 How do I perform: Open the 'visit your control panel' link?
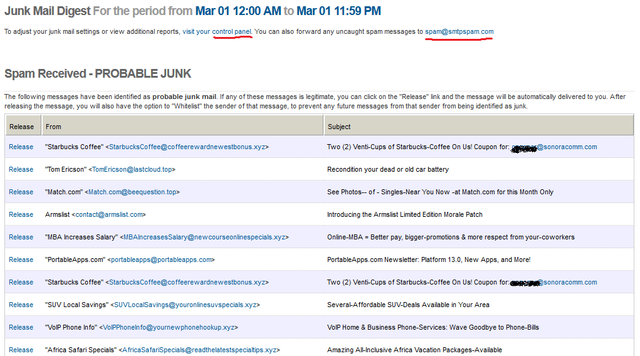tap(217, 31)
